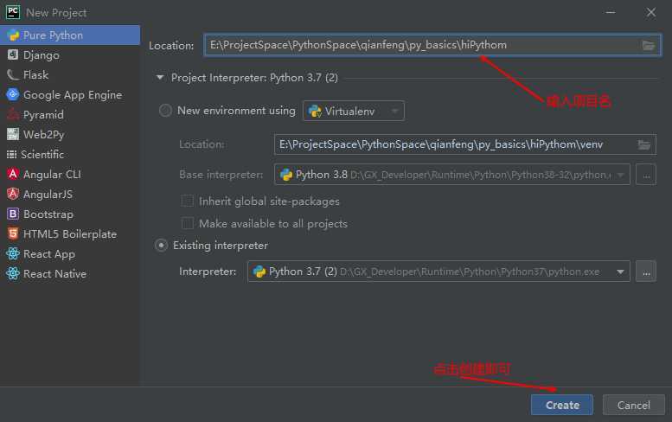Screen dimensions: 672x422
Task: Click the Cancel button
Action: tap(633, 405)
